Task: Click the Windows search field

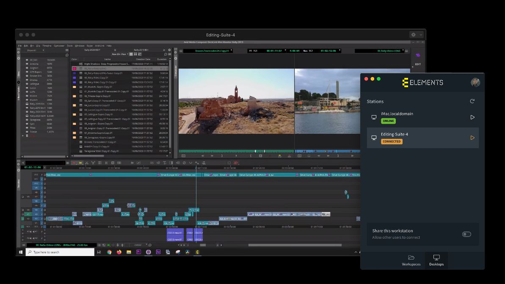Action: click(59, 252)
